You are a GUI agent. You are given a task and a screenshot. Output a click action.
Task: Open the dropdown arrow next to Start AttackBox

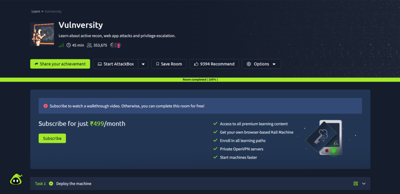tap(143, 64)
